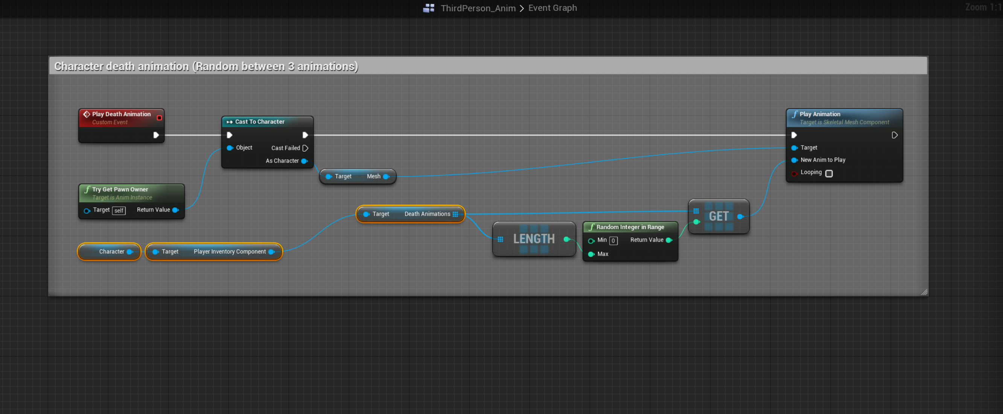The height and width of the screenshot is (414, 1003).
Task: Click the ThirdPerson_Anim breadcrumb
Action: pyautogui.click(x=478, y=8)
